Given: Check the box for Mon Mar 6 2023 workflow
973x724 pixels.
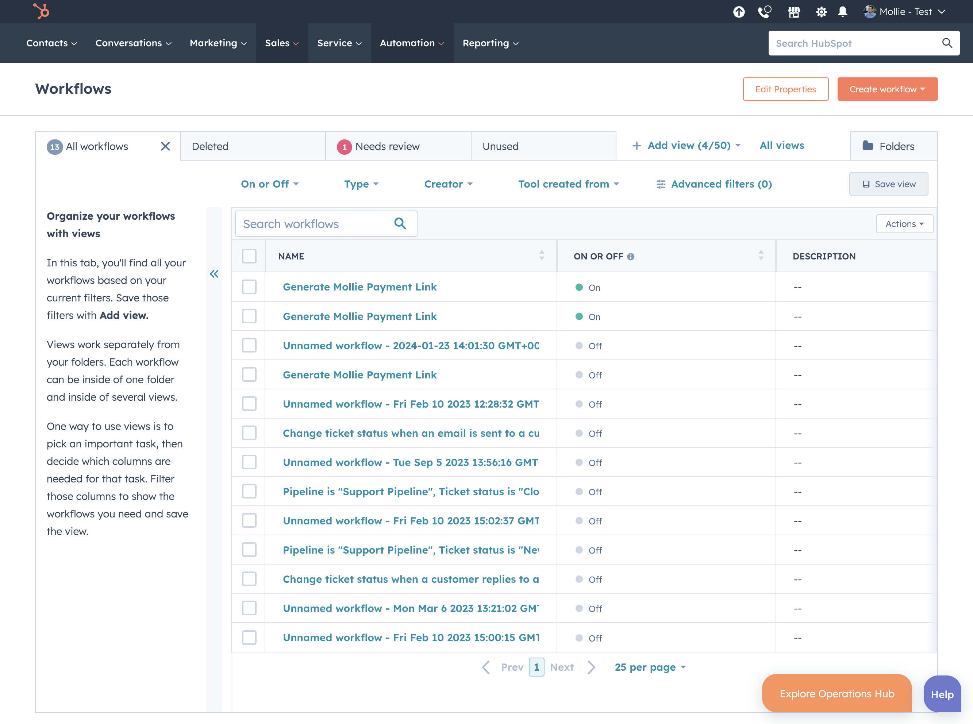Looking at the screenshot, I should tap(249, 608).
